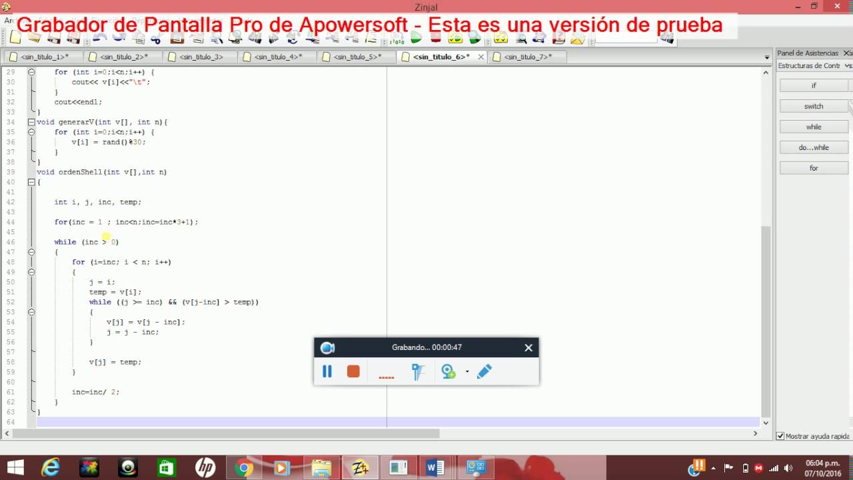Click on the line 'inc=inc/ 2;'

pos(96,392)
